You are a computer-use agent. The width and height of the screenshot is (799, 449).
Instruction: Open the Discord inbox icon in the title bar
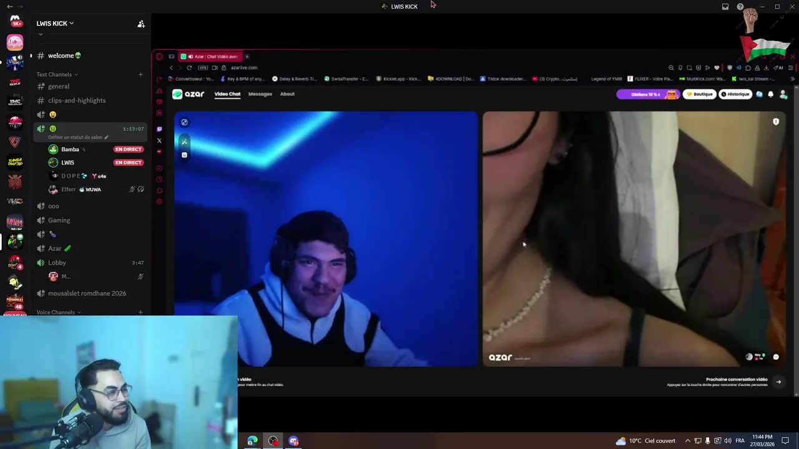coord(725,7)
